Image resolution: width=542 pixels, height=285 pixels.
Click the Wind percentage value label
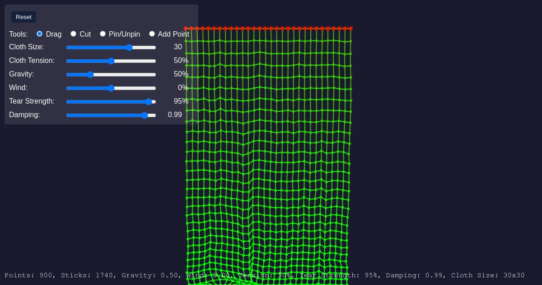point(184,88)
